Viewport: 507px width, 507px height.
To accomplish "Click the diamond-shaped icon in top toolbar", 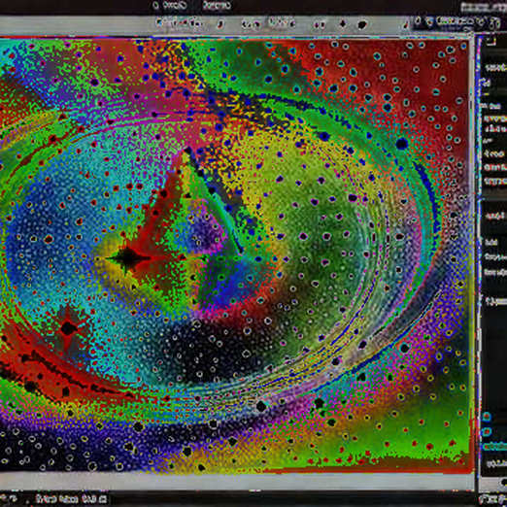I will [343, 23].
